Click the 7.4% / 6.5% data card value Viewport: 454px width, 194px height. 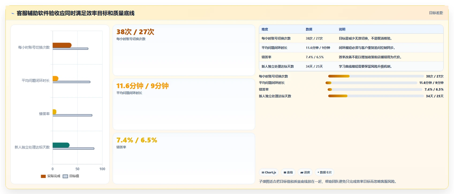137,140
